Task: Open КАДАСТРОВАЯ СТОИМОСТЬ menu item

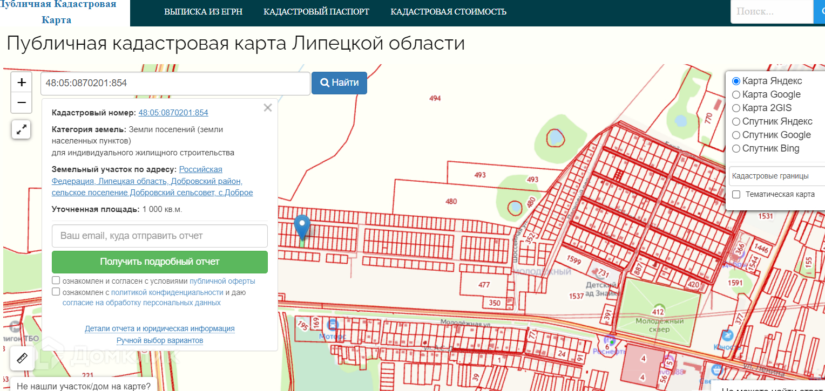Action: pos(448,12)
